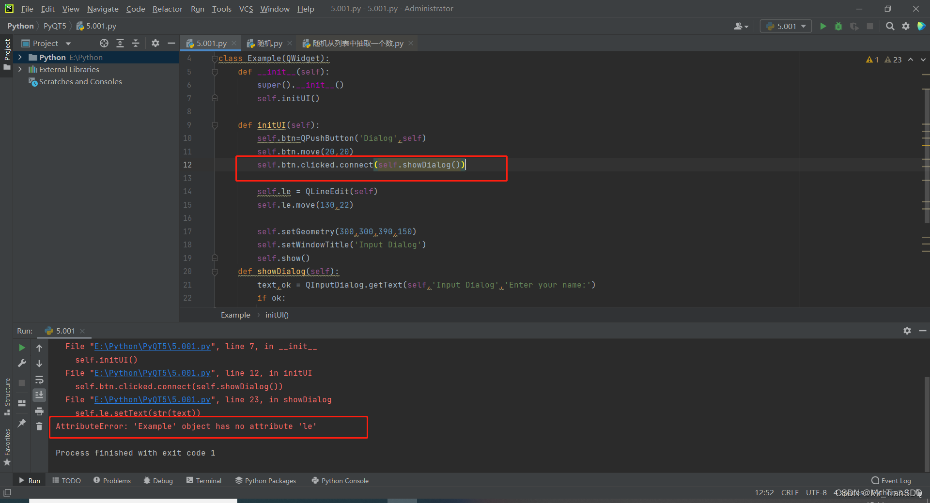The width and height of the screenshot is (930, 503).
Task: Toggle scroll to end in console
Action: [39, 395]
